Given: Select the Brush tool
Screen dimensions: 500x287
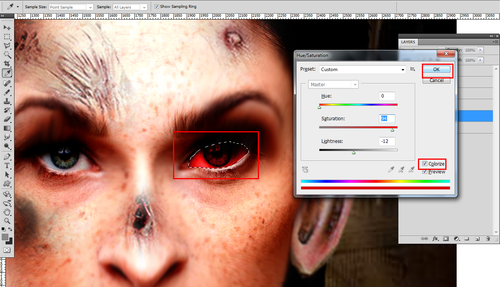Looking at the screenshot, I should tap(7, 92).
